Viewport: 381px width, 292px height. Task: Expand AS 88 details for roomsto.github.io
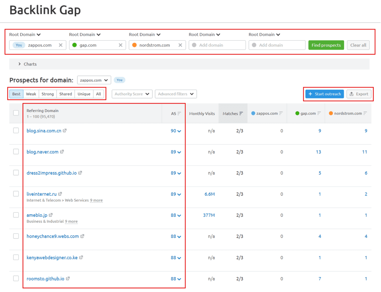tap(176, 279)
